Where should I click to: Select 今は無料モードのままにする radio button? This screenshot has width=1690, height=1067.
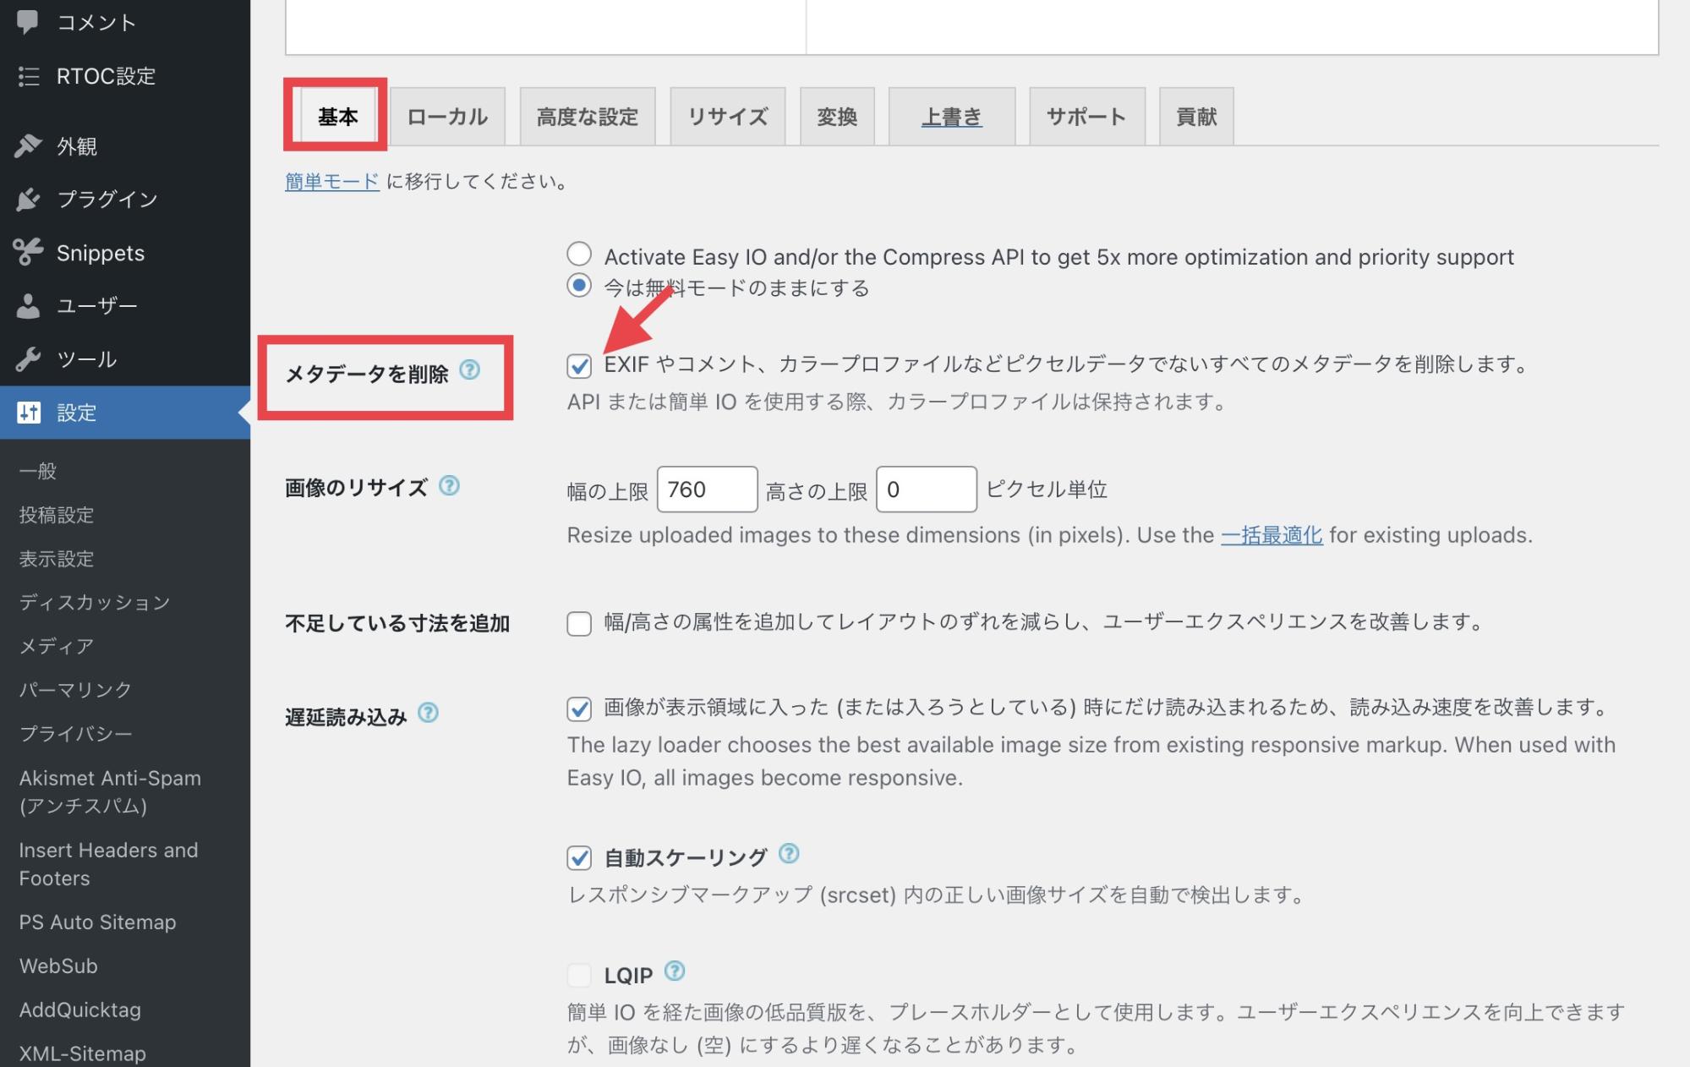coord(579,286)
